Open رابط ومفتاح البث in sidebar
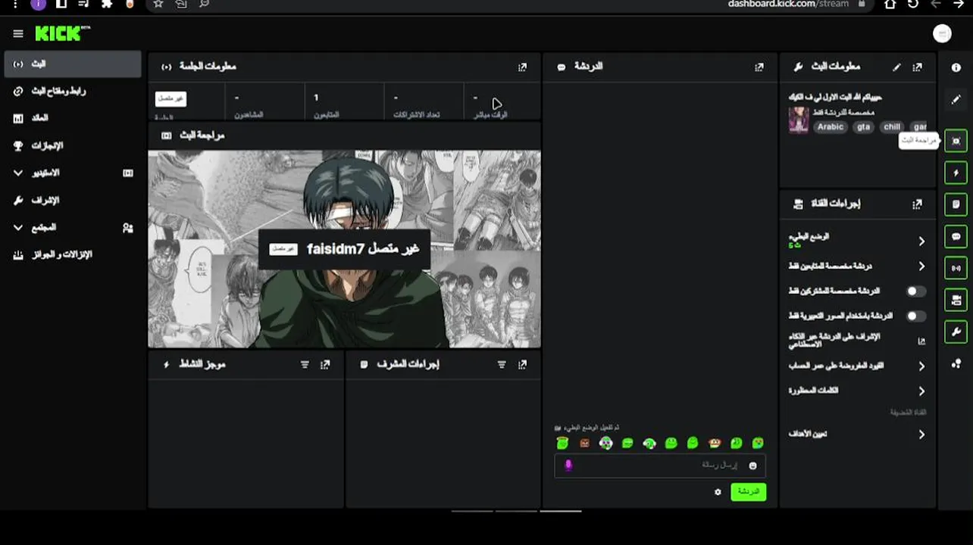This screenshot has width=973, height=545. pyautogui.click(x=72, y=91)
